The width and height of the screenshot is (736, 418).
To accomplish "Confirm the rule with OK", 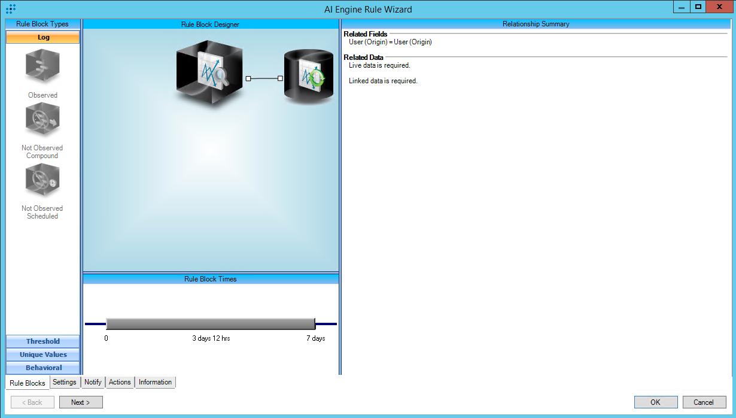I will [656, 402].
